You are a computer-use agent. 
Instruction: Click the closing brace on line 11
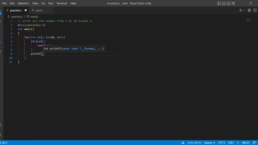[19, 62]
